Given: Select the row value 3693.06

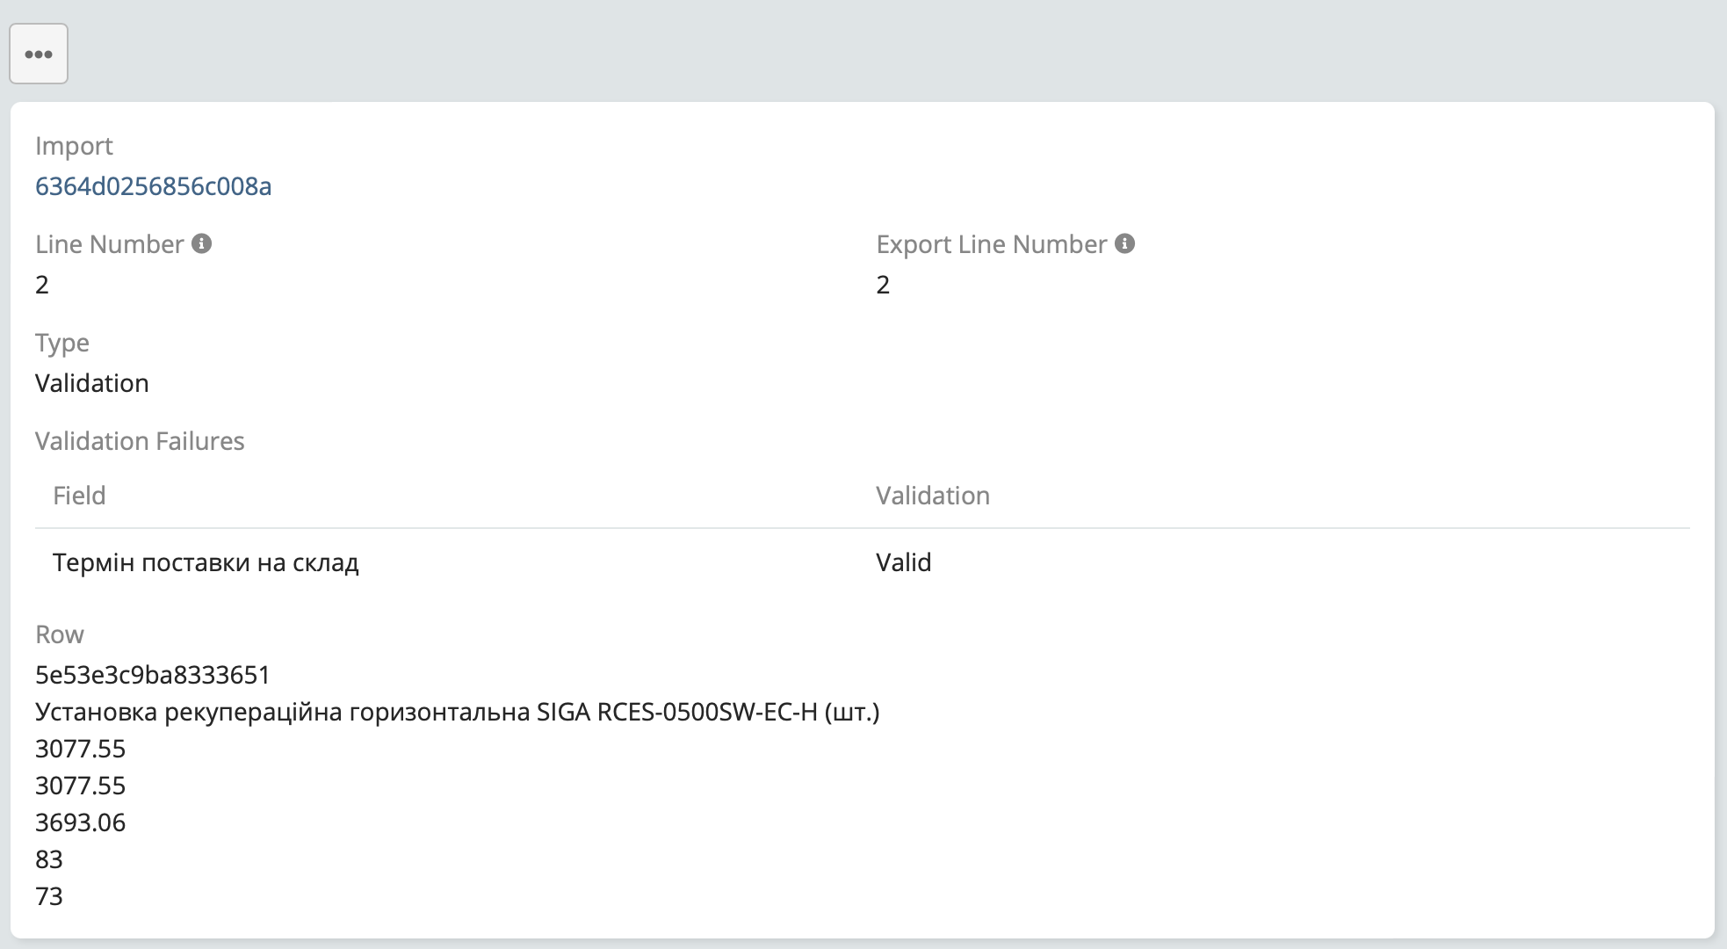Looking at the screenshot, I should [x=81, y=822].
